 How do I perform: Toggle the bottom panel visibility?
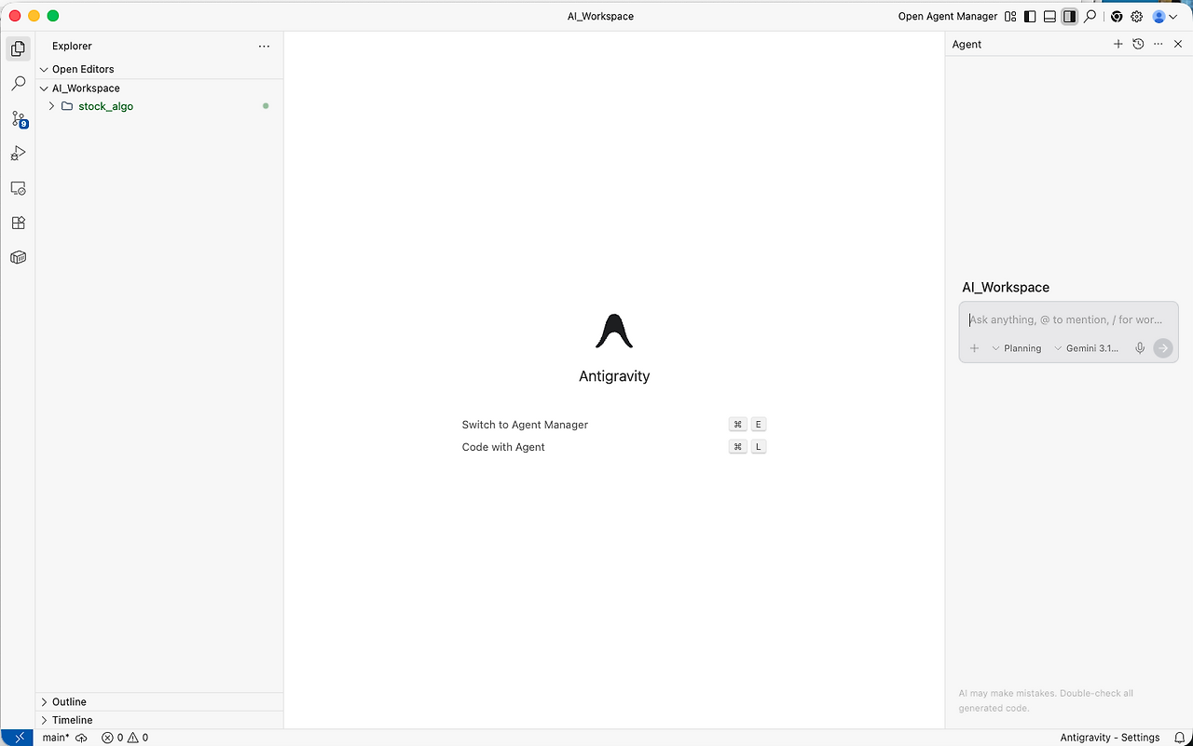tap(1049, 16)
